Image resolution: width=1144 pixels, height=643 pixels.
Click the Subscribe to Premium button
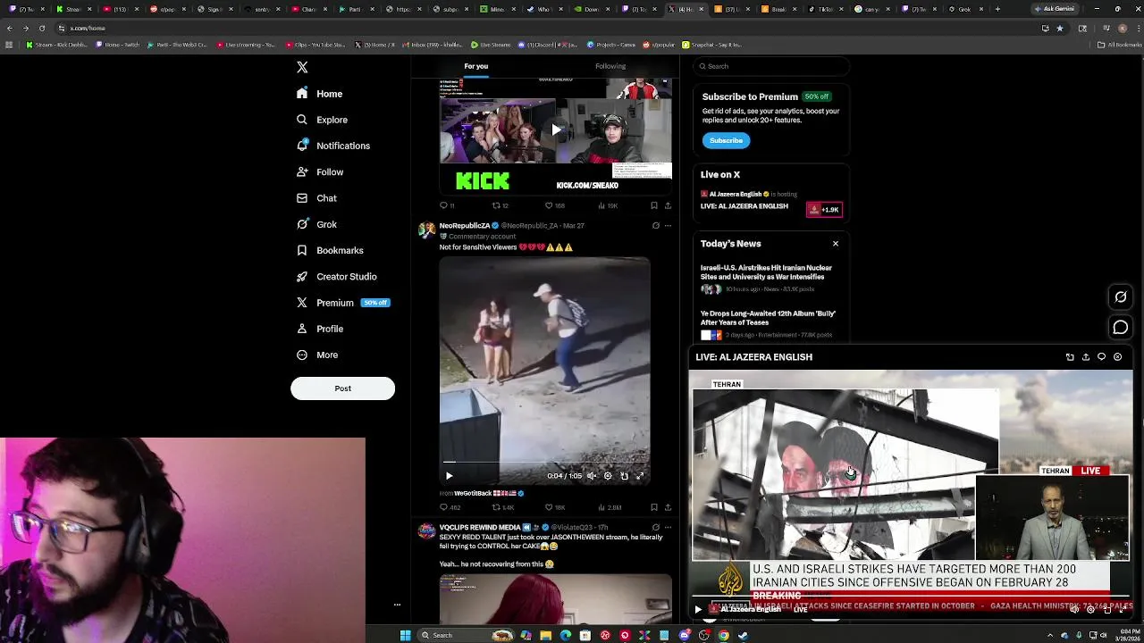(x=726, y=140)
